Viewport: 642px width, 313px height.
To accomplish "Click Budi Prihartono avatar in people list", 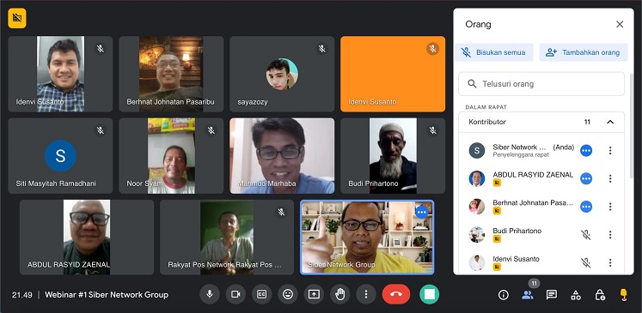I will [x=477, y=235].
